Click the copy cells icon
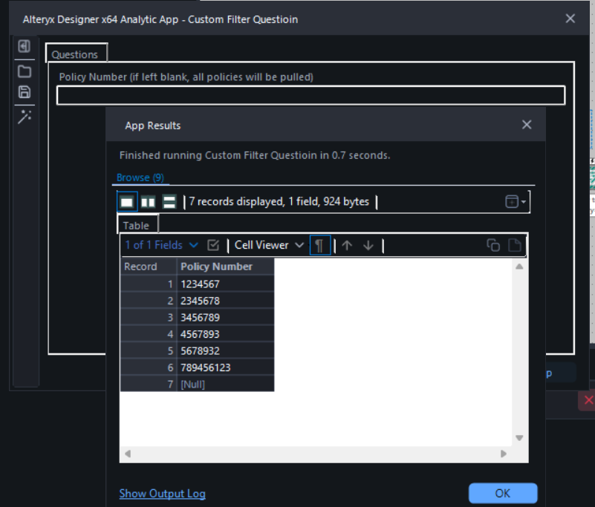The width and height of the screenshot is (595, 507). point(493,246)
